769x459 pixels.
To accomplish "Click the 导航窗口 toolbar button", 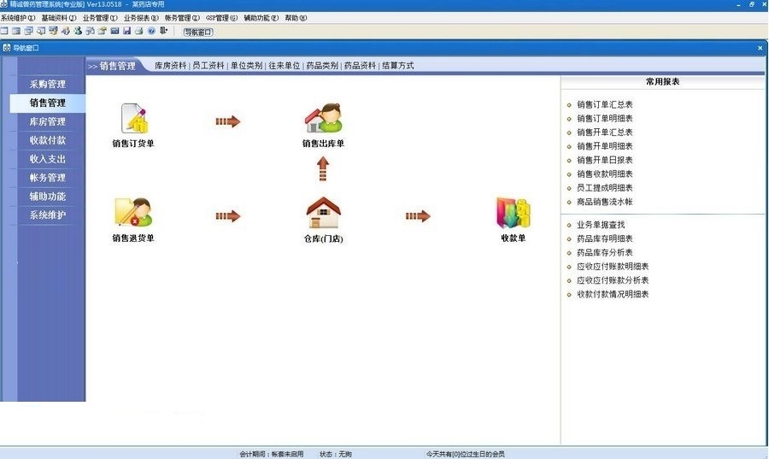I will click(198, 32).
